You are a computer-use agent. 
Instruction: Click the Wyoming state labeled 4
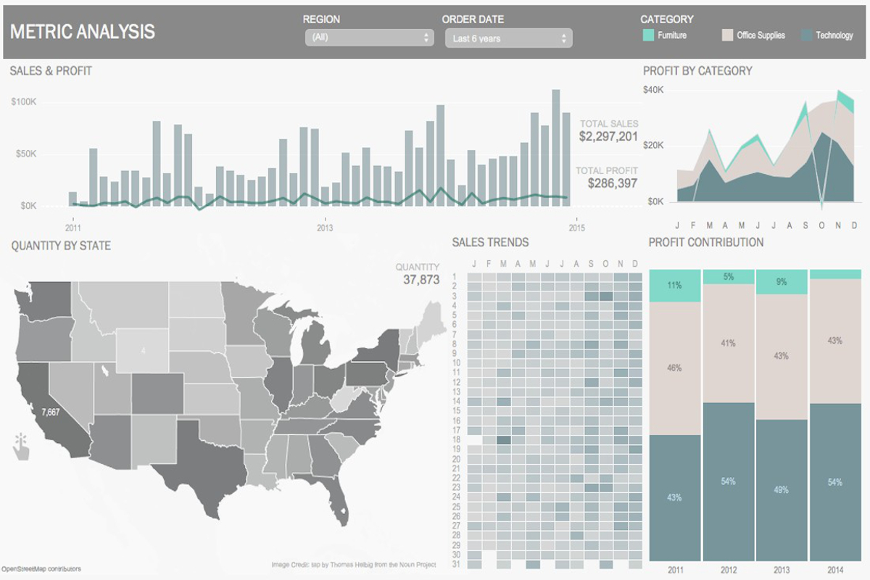pos(143,350)
